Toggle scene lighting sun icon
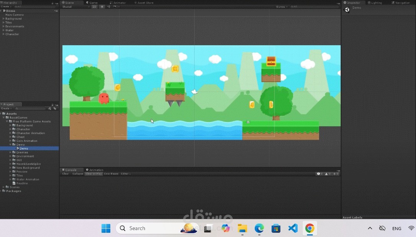 click(102, 7)
